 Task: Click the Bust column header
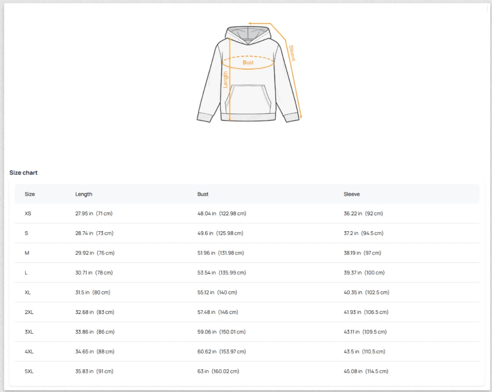click(203, 194)
